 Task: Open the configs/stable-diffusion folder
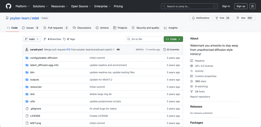pyautogui.click(x=44, y=58)
